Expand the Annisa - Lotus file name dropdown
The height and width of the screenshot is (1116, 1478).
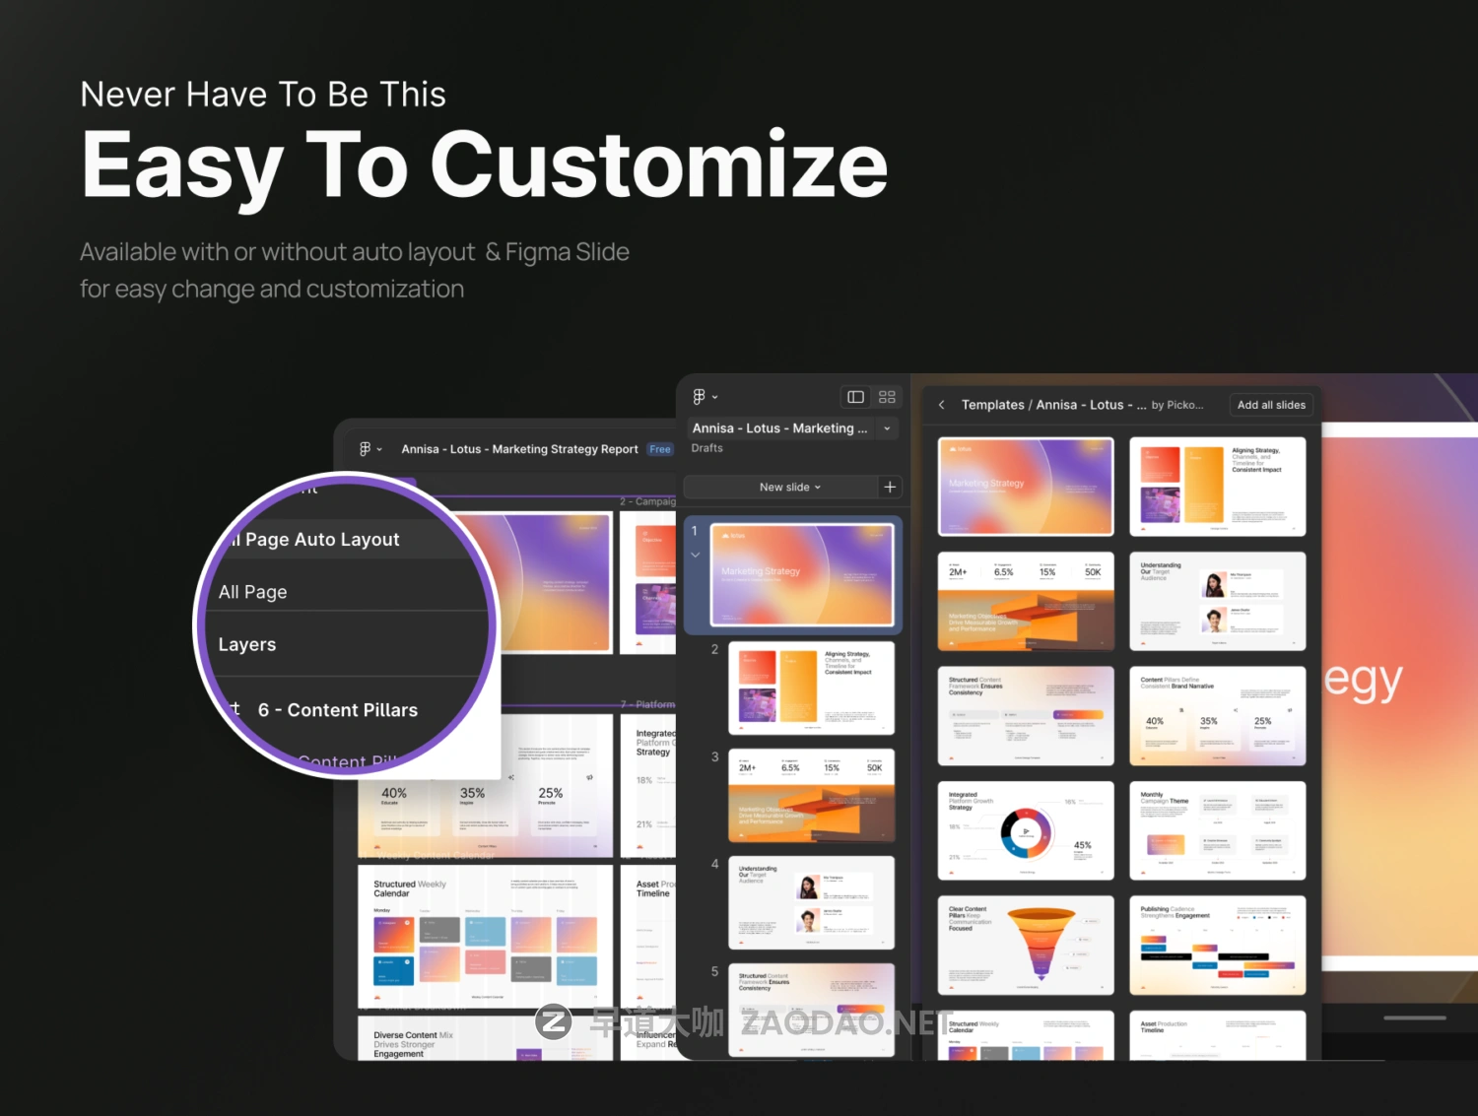[x=887, y=428]
